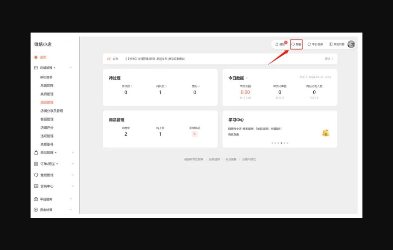Open 反馈与建议 feedback link

(249, 159)
